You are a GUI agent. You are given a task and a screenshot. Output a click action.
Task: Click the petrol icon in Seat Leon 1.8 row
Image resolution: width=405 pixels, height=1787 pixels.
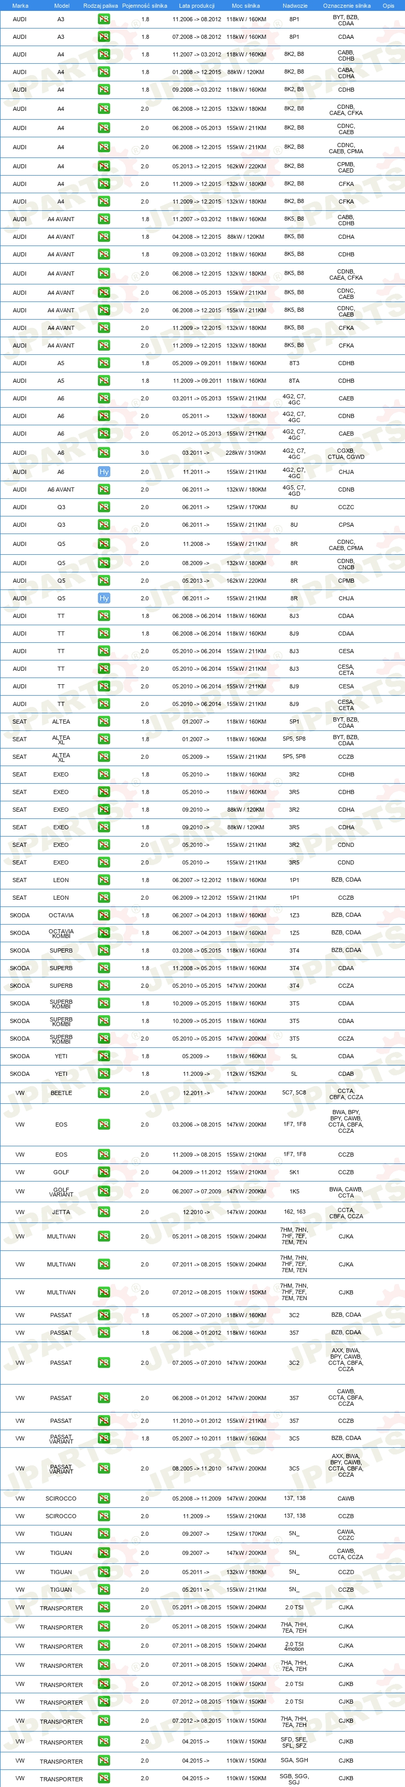click(104, 881)
